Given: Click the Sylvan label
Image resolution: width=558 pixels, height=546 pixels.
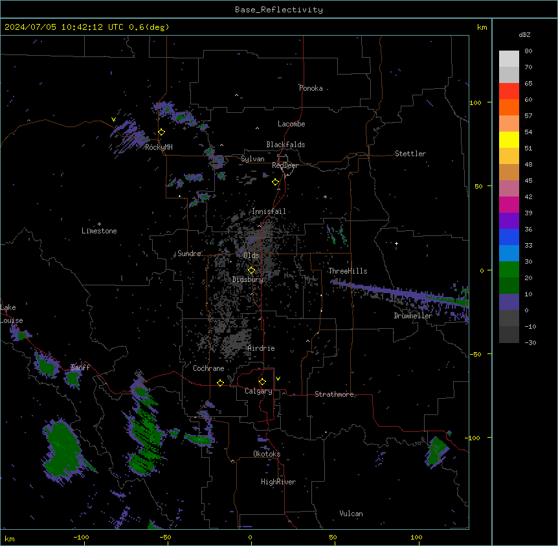Looking at the screenshot, I should pyautogui.click(x=252, y=159).
